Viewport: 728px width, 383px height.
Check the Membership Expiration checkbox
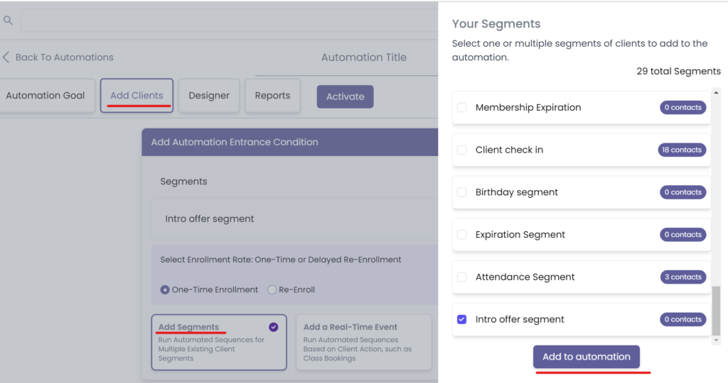click(462, 108)
